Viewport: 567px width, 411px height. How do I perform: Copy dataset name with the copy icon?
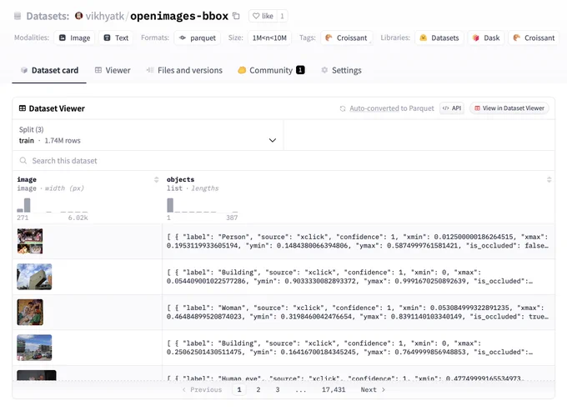[x=236, y=16]
